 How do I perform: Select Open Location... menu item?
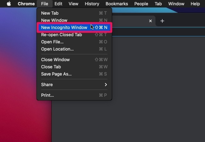pos(74,49)
